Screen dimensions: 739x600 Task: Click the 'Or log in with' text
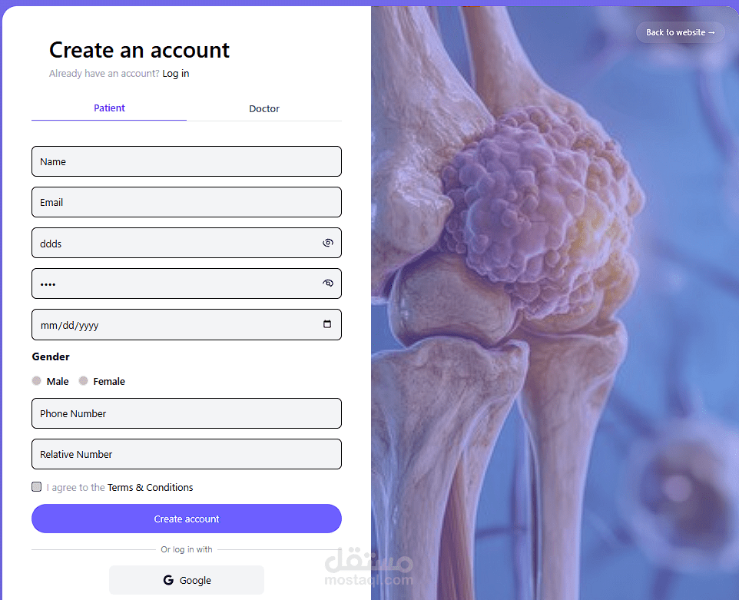click(187, 549)
